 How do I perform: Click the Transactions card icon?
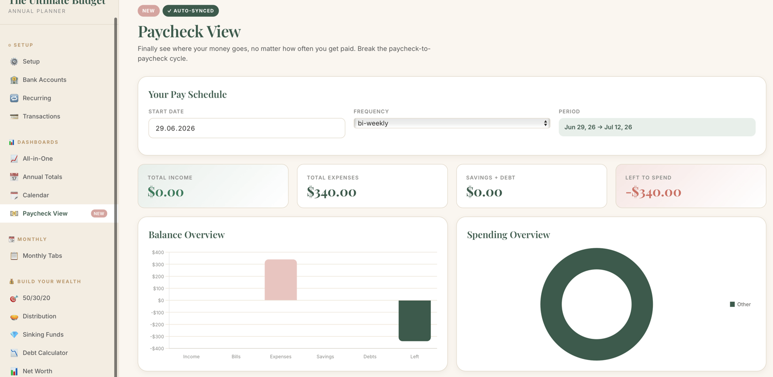[14, 117]
